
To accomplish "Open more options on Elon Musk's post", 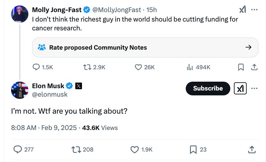I will point(254,88).
